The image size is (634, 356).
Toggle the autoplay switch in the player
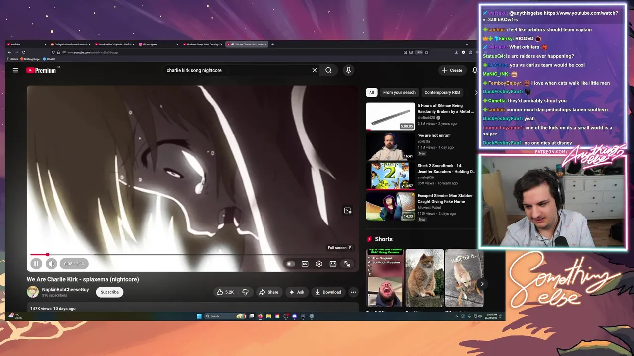291,264
